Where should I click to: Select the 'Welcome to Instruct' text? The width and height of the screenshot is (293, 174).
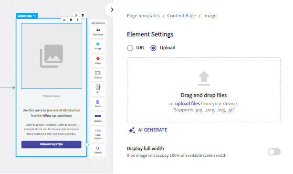pos(51,96)
